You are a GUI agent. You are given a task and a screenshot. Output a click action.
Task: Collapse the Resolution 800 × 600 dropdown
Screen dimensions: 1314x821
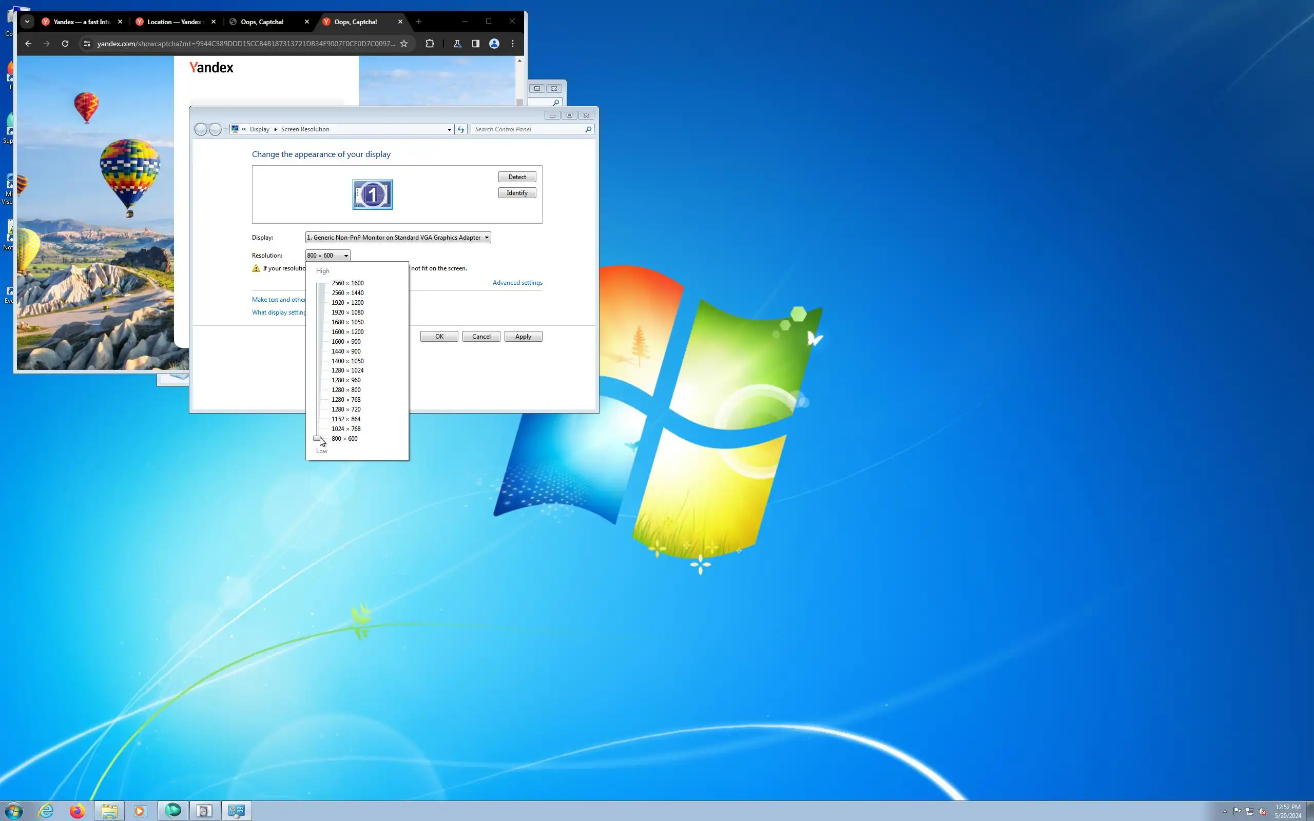pyautogui.click(x=346, y=256)
